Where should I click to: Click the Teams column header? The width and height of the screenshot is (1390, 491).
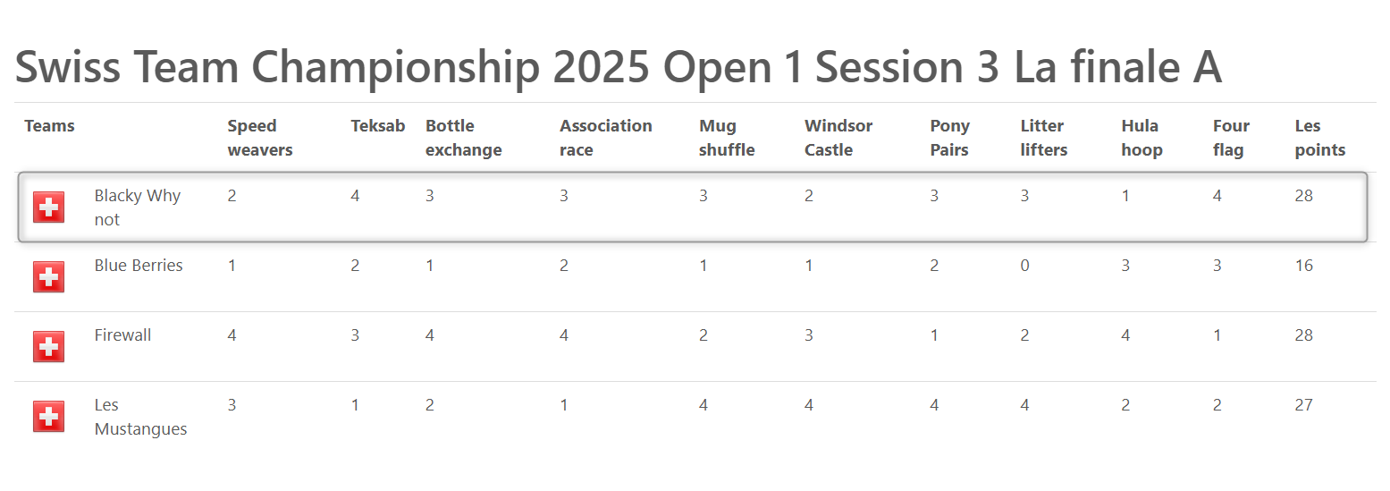tap(49, 126)
